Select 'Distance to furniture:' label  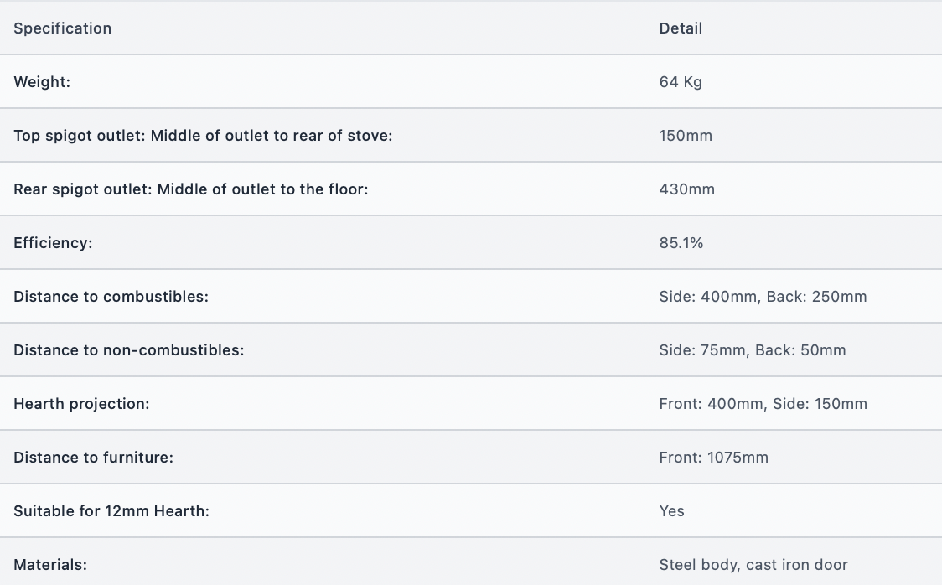pyautogui.click(x=94, y=458)
